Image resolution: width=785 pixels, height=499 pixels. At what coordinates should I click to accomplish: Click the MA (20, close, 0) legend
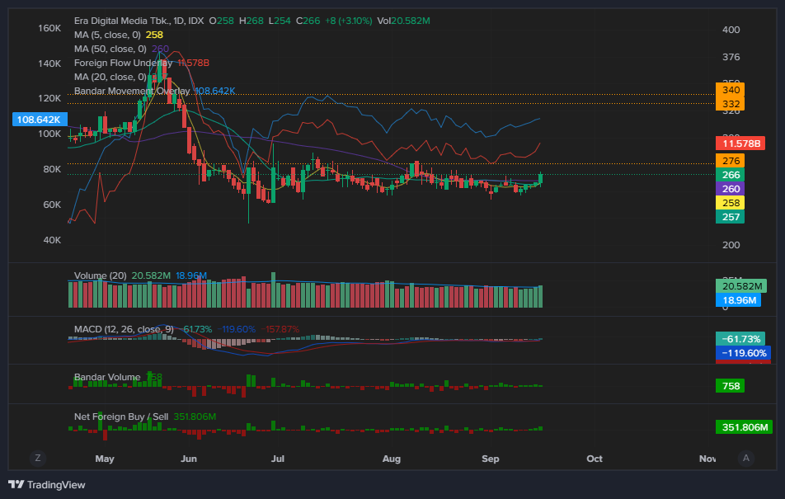[x=110, y=77]
